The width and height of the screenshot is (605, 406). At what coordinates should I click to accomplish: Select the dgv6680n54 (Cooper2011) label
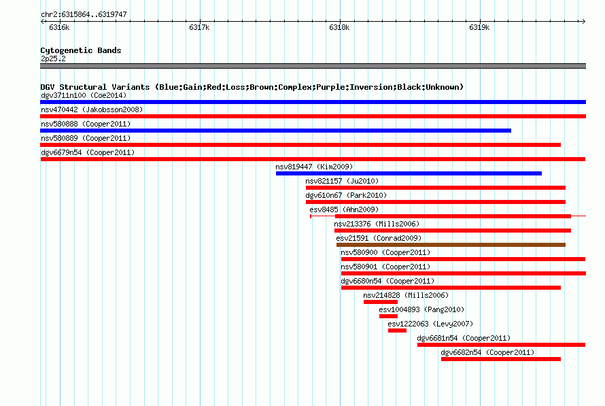coord(387,281)
